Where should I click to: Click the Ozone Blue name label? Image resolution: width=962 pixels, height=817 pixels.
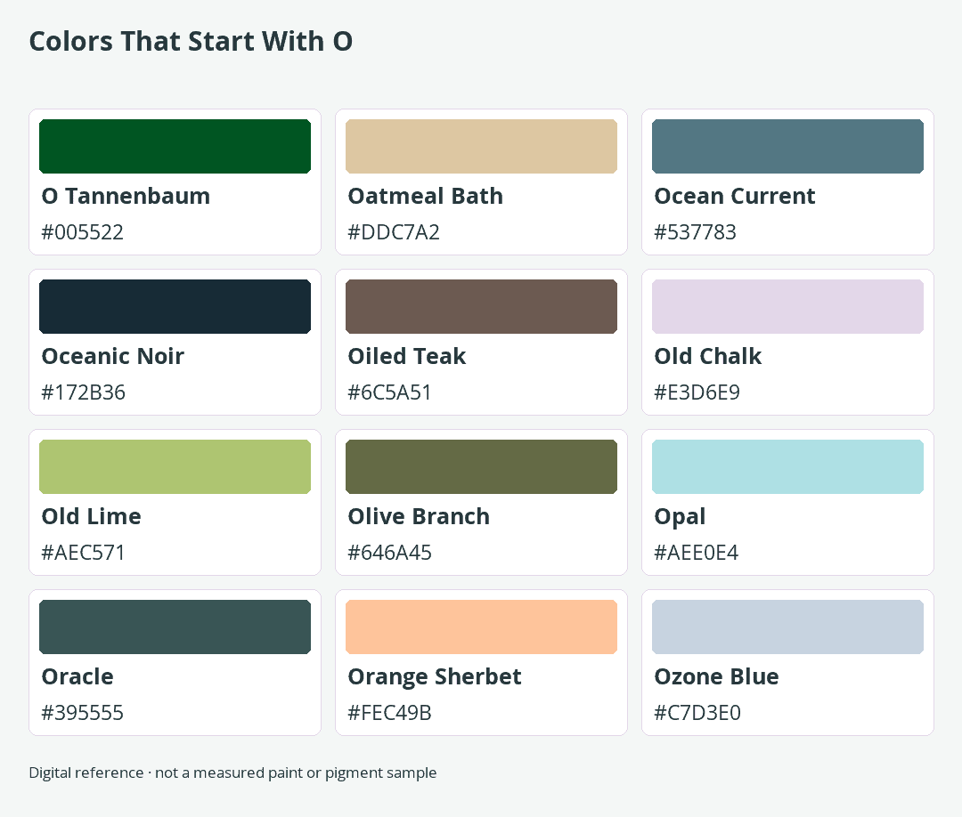click(716, 676)
